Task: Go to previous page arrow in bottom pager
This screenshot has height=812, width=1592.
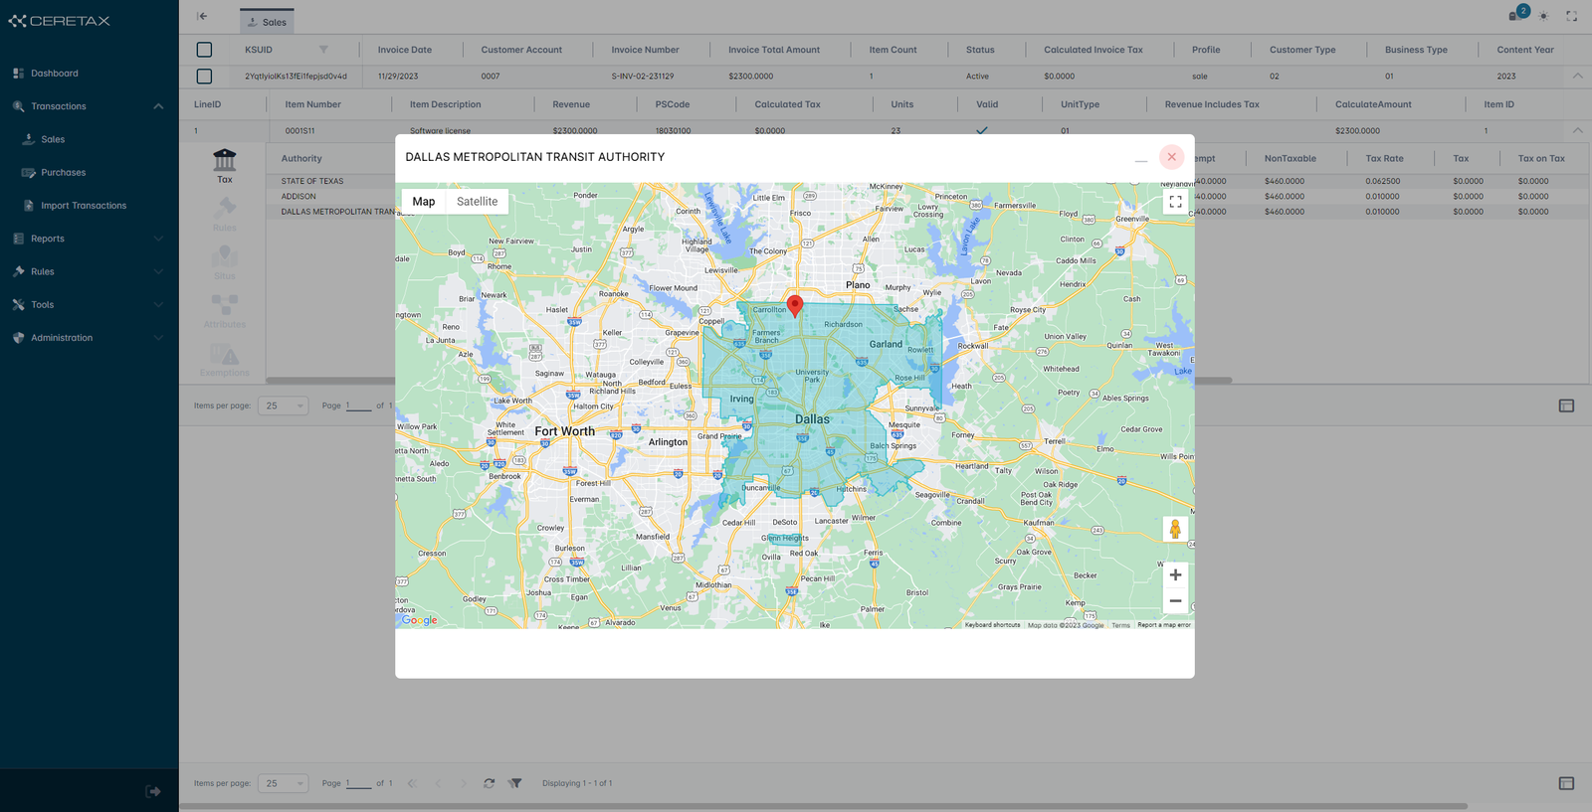Action: (x=438, y=783)
